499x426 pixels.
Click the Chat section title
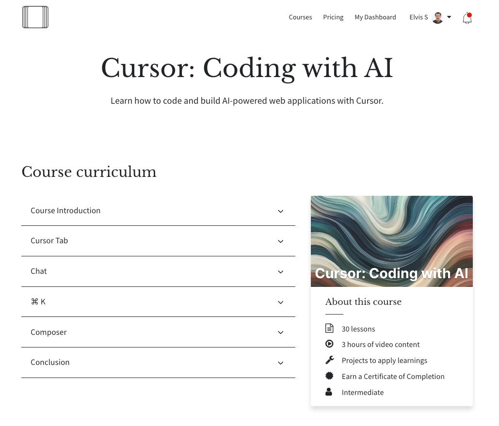tap(38, 271)
